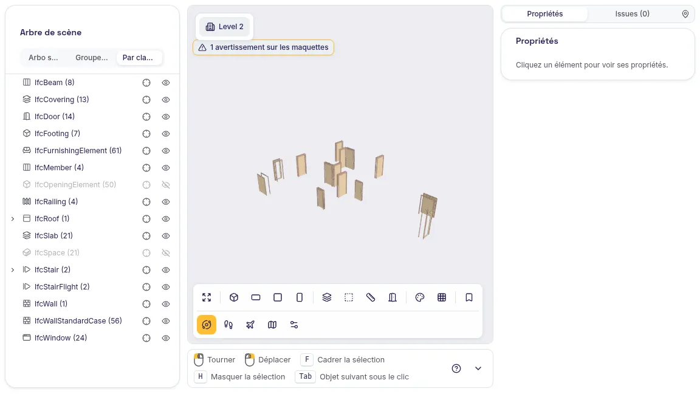Image resolution: width=700 pixels, height=394 pixels.
Task: Switch to Groupe... tab
Action: coord(92,58)
